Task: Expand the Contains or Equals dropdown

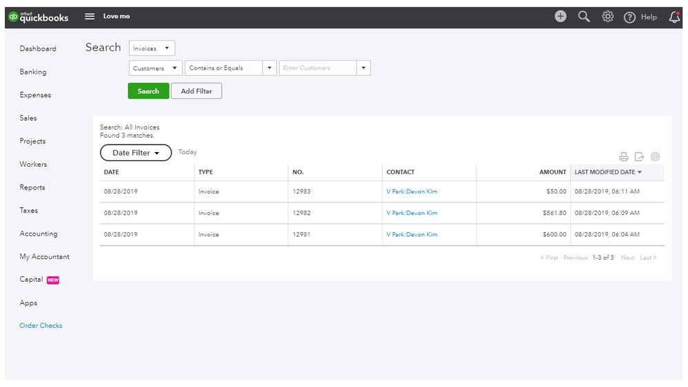Action: [269, 68]
